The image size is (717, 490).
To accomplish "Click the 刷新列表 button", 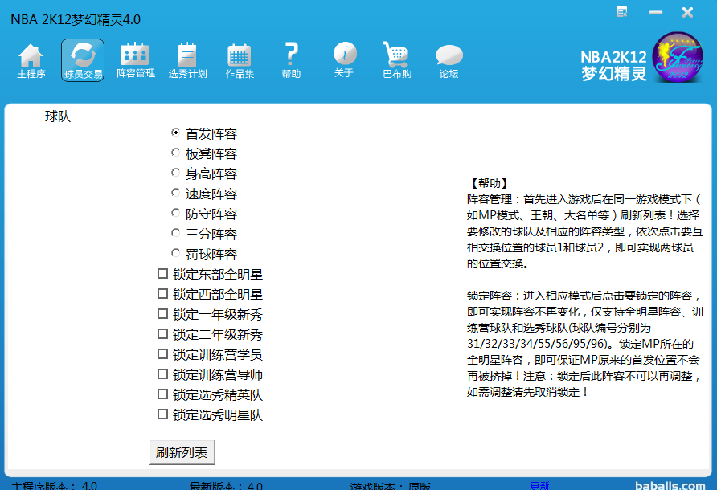I will [182, 452].
